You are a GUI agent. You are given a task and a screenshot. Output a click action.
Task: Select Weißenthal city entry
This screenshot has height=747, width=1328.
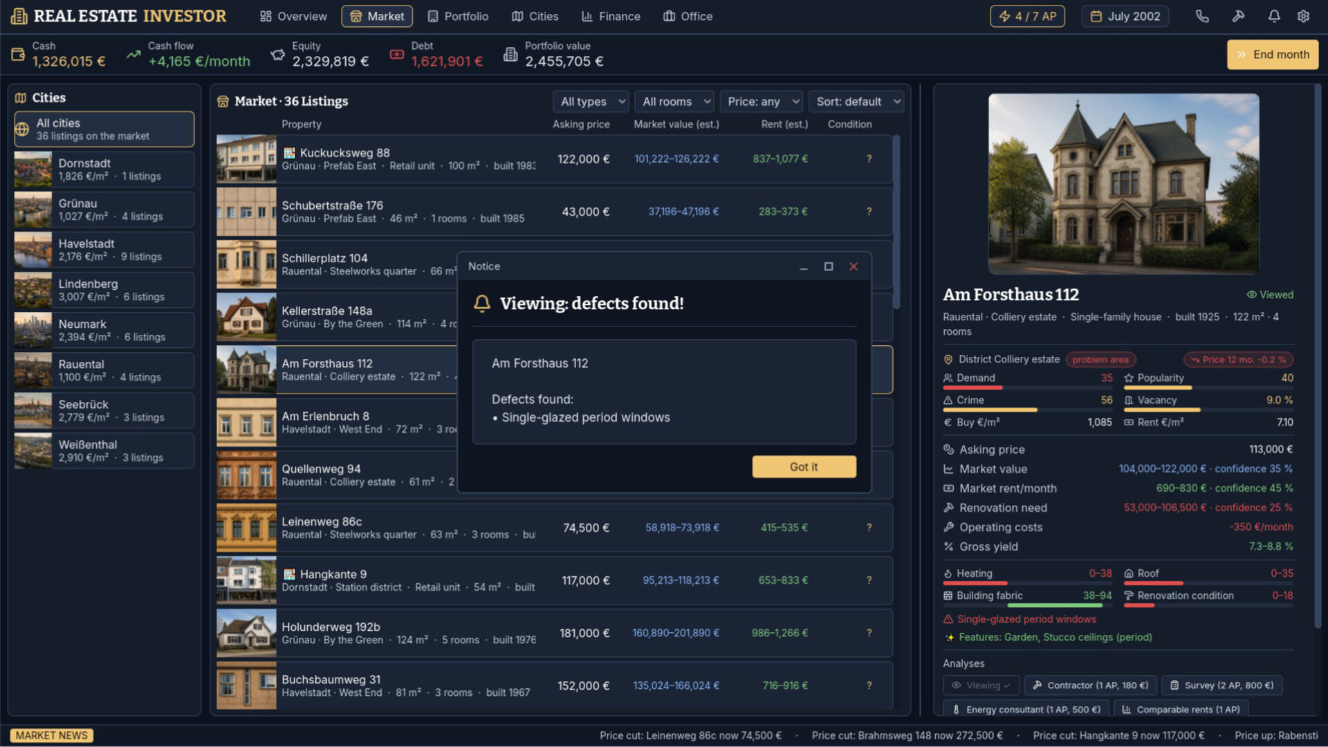tap(104, 451)
